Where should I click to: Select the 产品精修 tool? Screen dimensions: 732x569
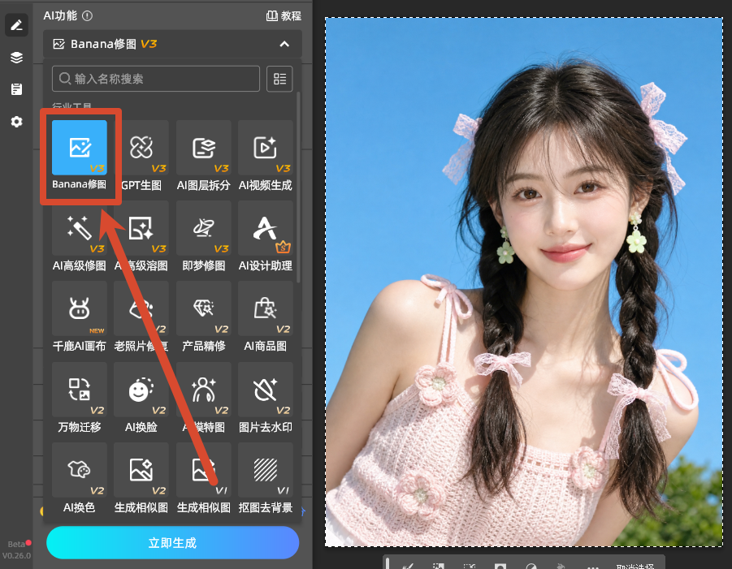204,308
